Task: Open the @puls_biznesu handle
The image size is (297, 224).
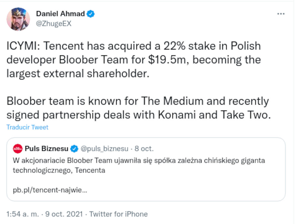Action: click(105, 148)
